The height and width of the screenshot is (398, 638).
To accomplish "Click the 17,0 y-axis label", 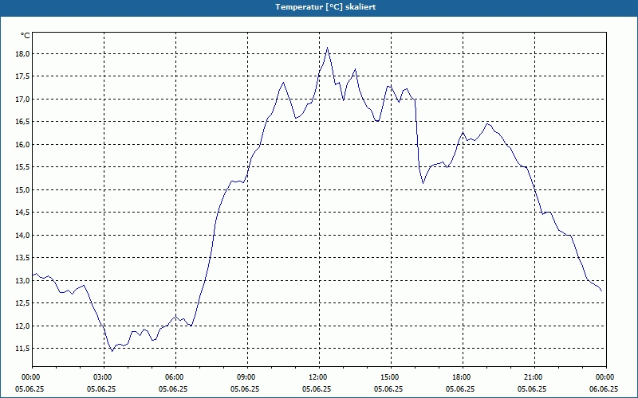I will [x=22, y=99].
